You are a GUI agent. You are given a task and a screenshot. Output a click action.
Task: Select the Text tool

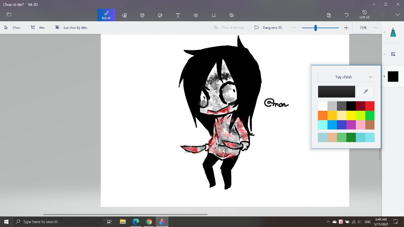pyautogui.click(x=178, y=15)
